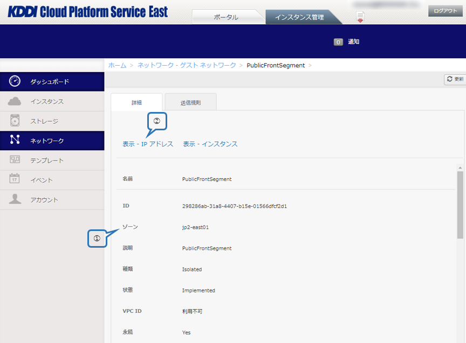Click the 説明 value PublicFrontSegment

(x=207, y=248)
